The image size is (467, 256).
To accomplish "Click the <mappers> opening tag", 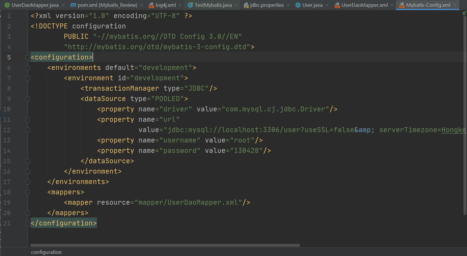I will pyautogui.click(x=66, y=192).
